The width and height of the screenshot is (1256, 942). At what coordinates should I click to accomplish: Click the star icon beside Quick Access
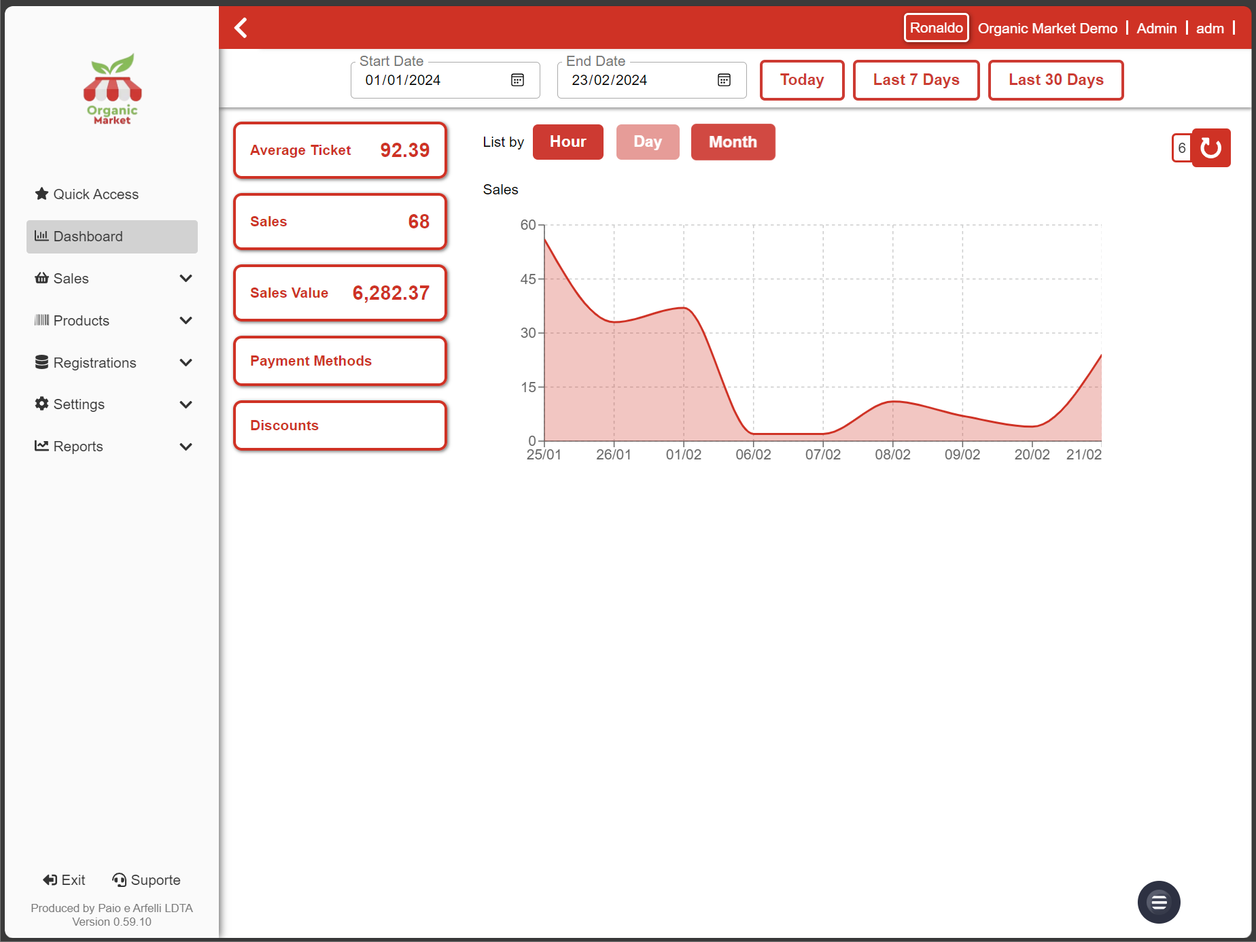[41, 194]
